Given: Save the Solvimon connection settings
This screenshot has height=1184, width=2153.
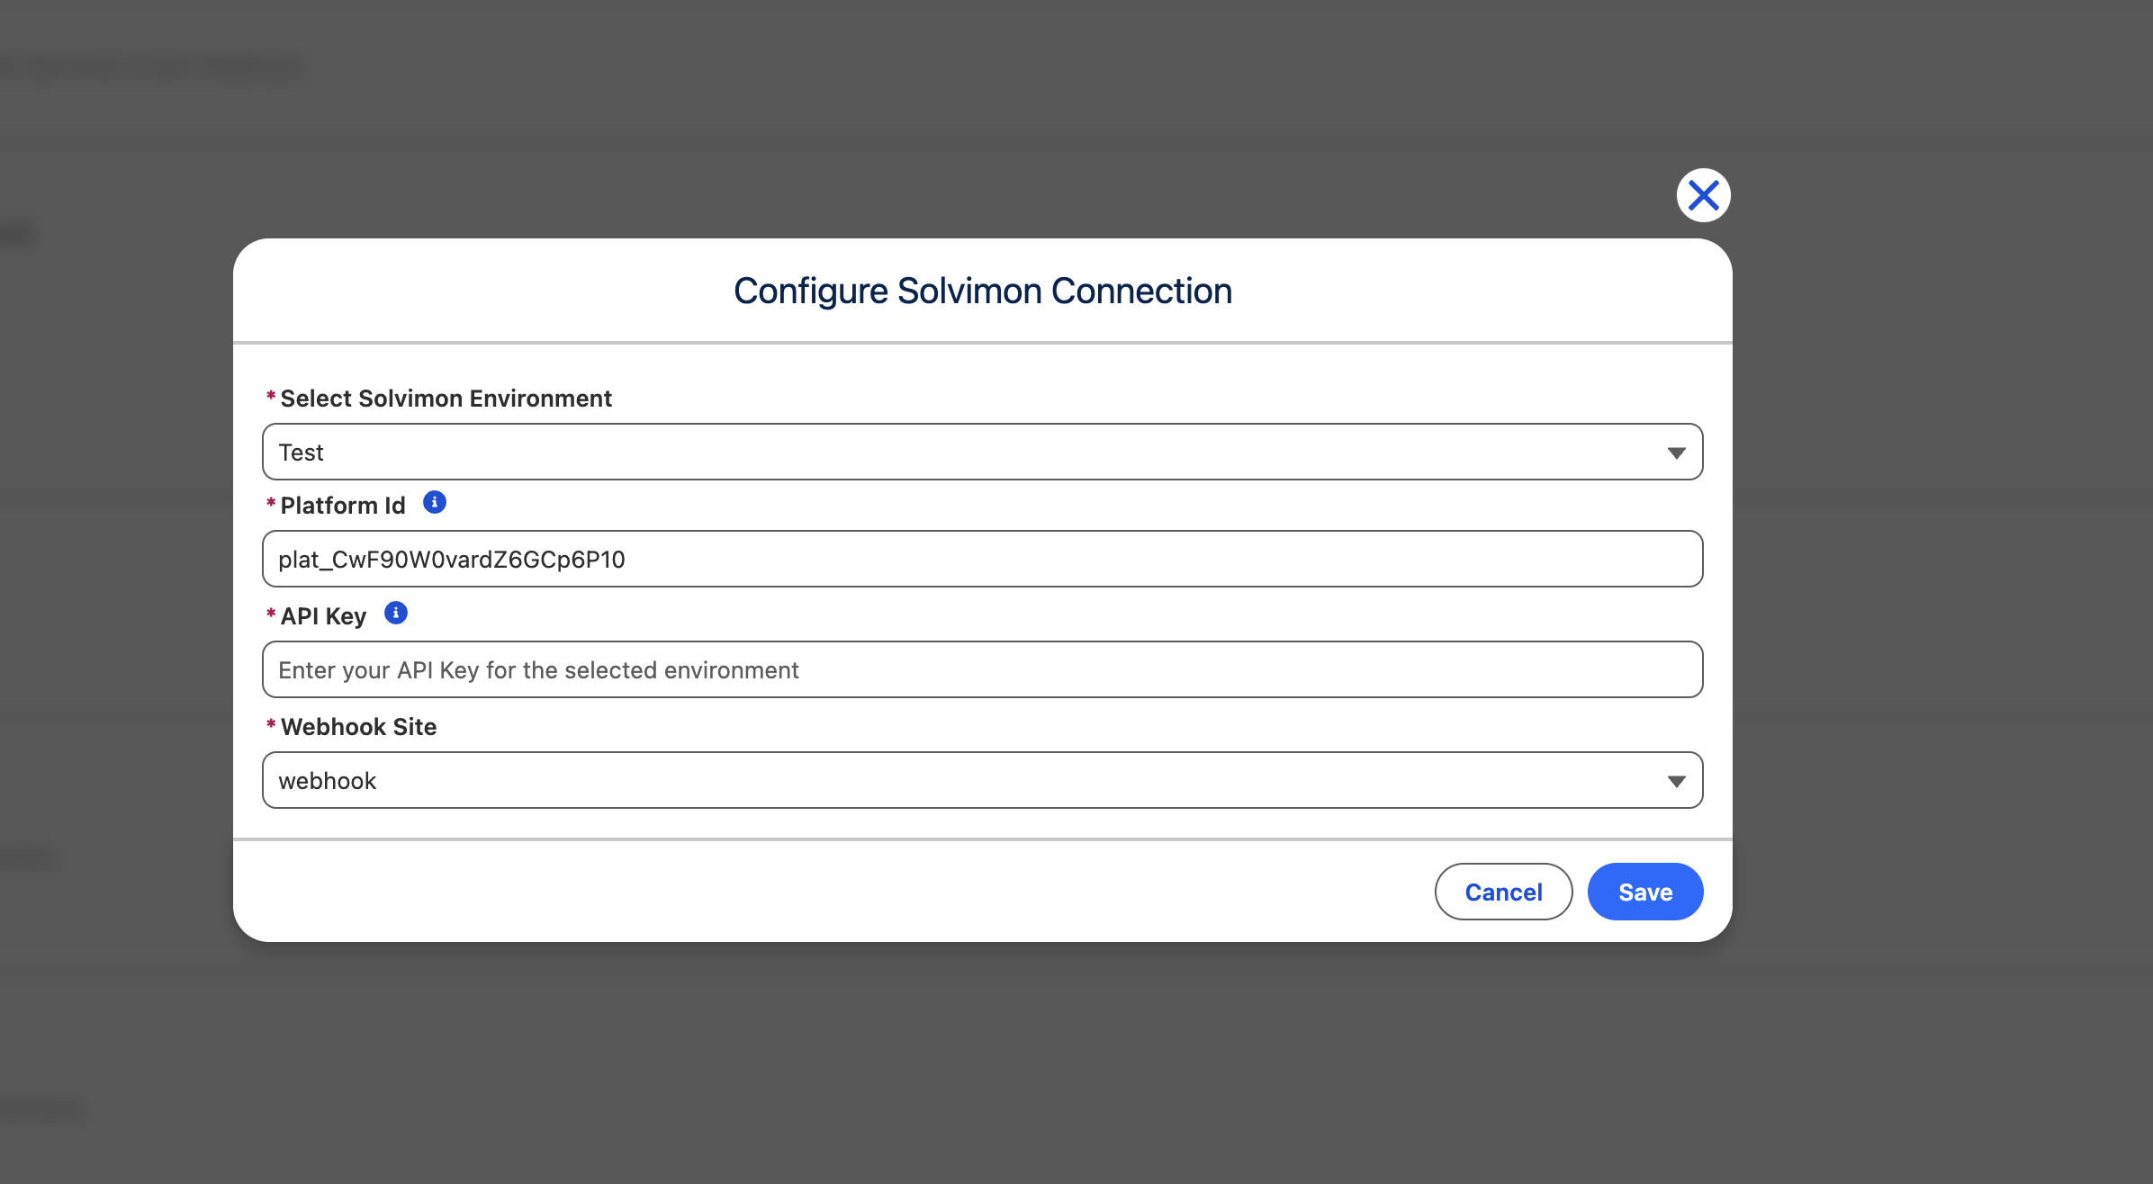Looking at the screenshot, I should [x=1645, y=892].
